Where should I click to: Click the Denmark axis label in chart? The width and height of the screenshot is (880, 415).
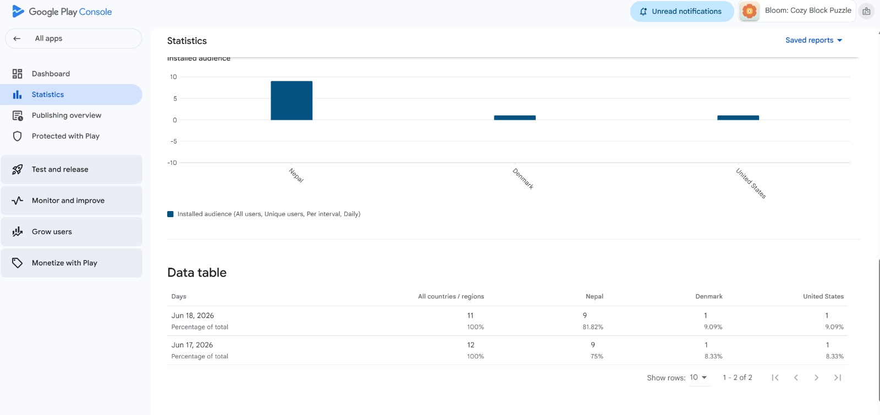(523, 179)
